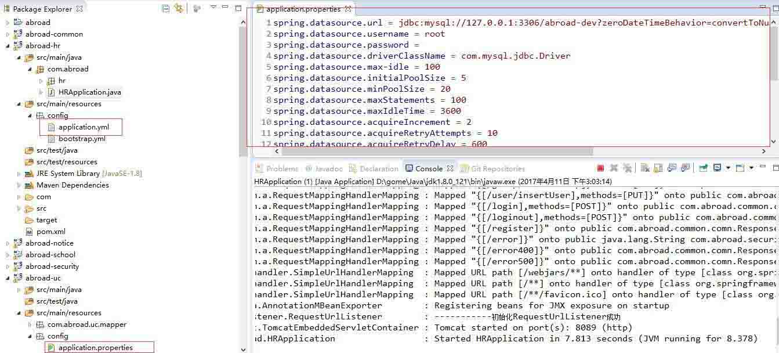Switch to the Javadoc tab
This screenshot has width=779, height=353.
click(x=324, y=168)
